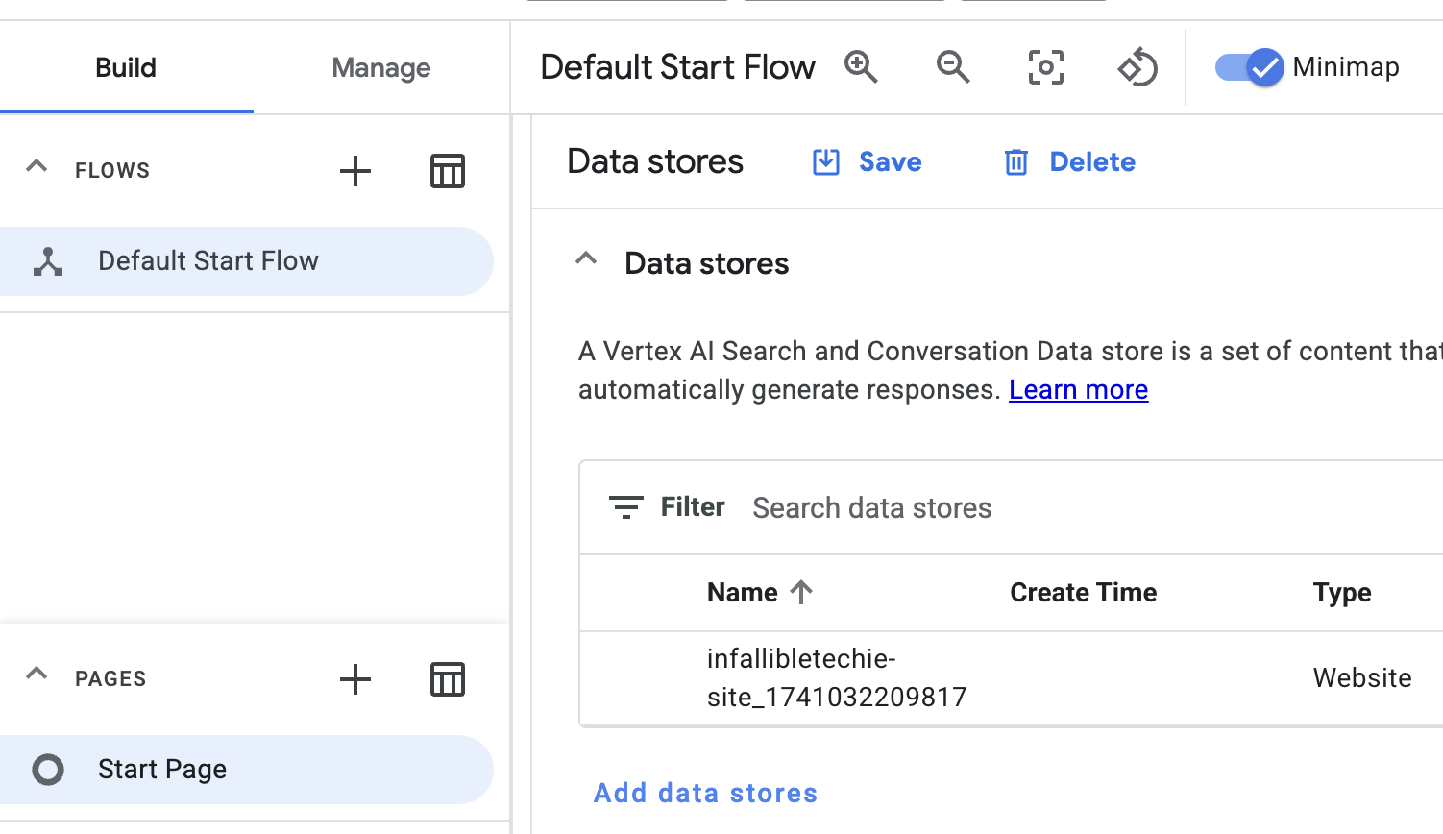The image size is (1443, 834).
Task: Click the Filter icon
Action: (x=626, y=506)
